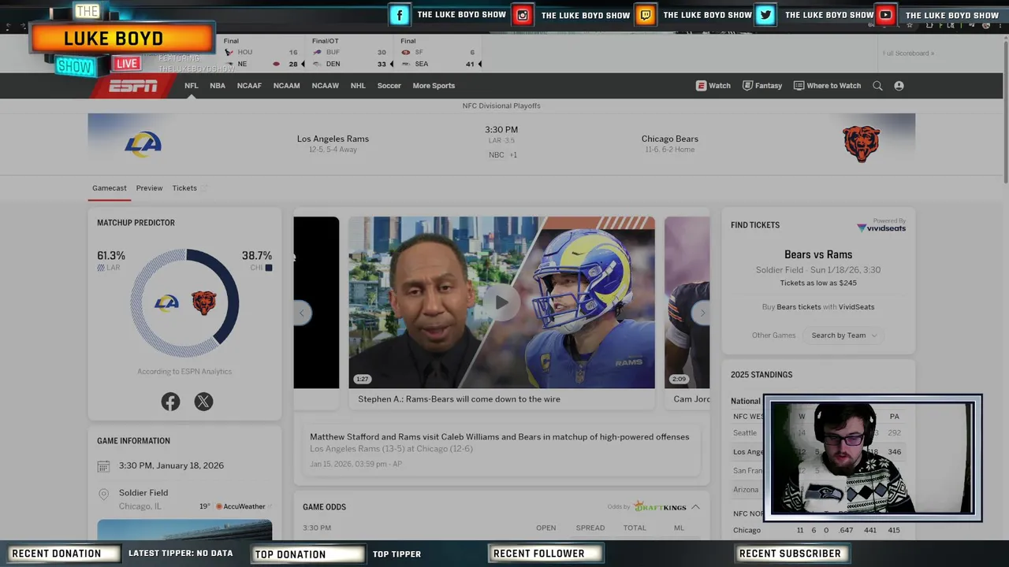Click 'Tickets as low as $245'

pyautogui.click(x=818, y=283)
